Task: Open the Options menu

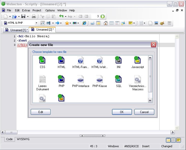Action: (50, 10)
